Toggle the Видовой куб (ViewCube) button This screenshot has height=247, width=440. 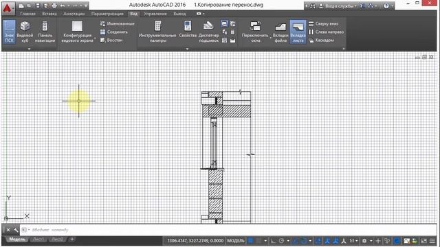[x=25, y=32]
